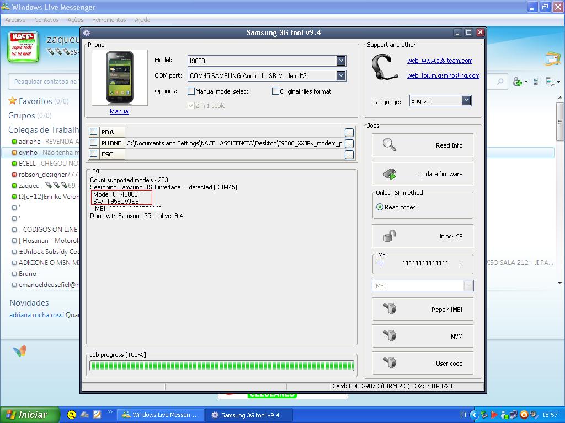Open the Manual link under phone image
Viewport: 565px width, 423px height.
120,111
